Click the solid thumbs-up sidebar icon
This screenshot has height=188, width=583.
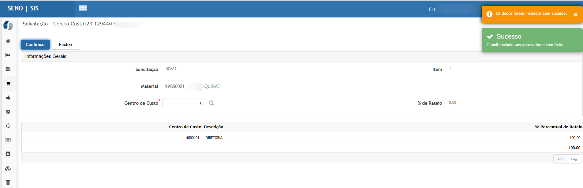pos(8,98)
